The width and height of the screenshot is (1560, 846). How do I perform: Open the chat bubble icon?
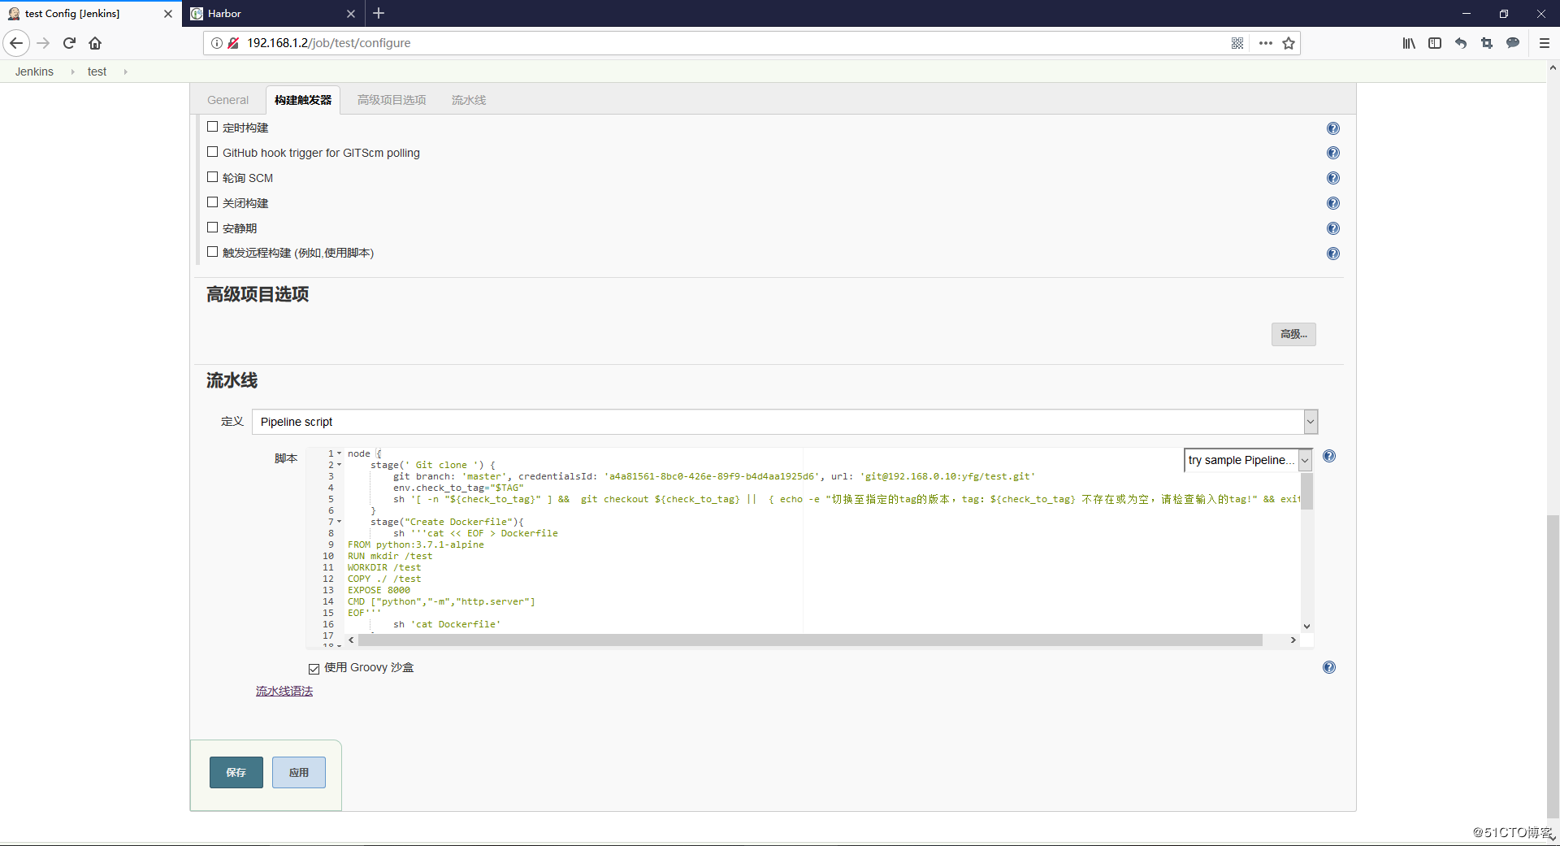[1513, 43]
